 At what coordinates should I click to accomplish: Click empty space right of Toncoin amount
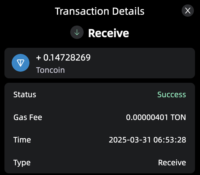(x=144, y=63)
